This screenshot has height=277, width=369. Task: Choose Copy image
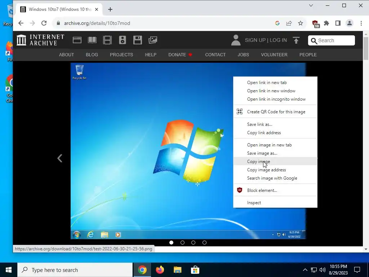[x=275, y=161]
